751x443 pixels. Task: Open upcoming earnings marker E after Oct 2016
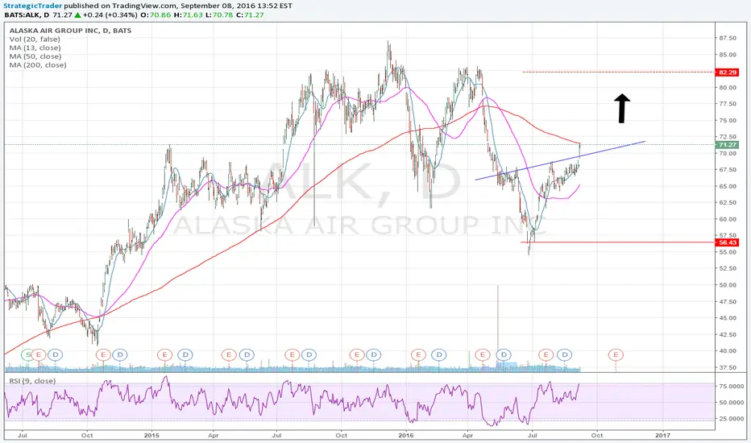[616, 355]
